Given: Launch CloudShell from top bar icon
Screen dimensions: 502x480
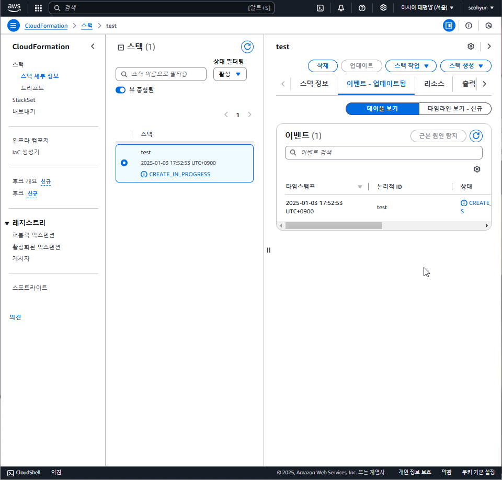Looking at the screenshot, I should tap(320, 8).
